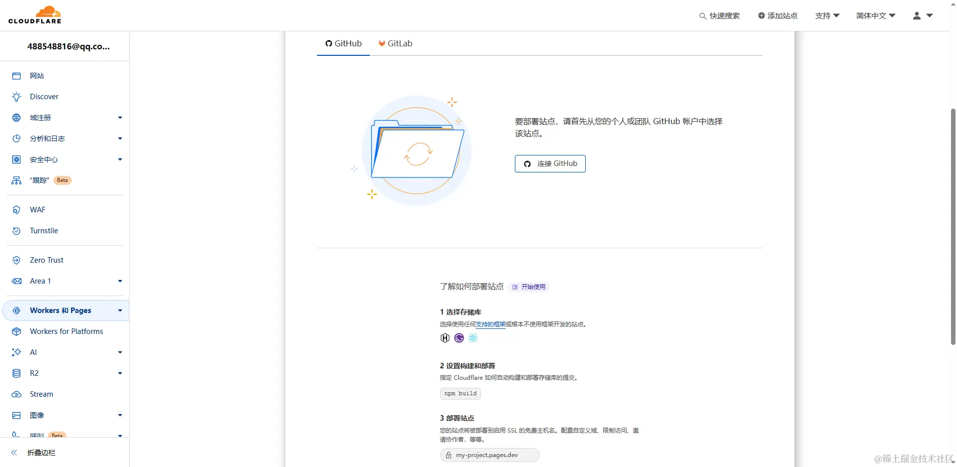This screenshot has width=957, height=467.
Task: Open the 支持的框架 supported frameworks link
Action: (x=490, y=324)
